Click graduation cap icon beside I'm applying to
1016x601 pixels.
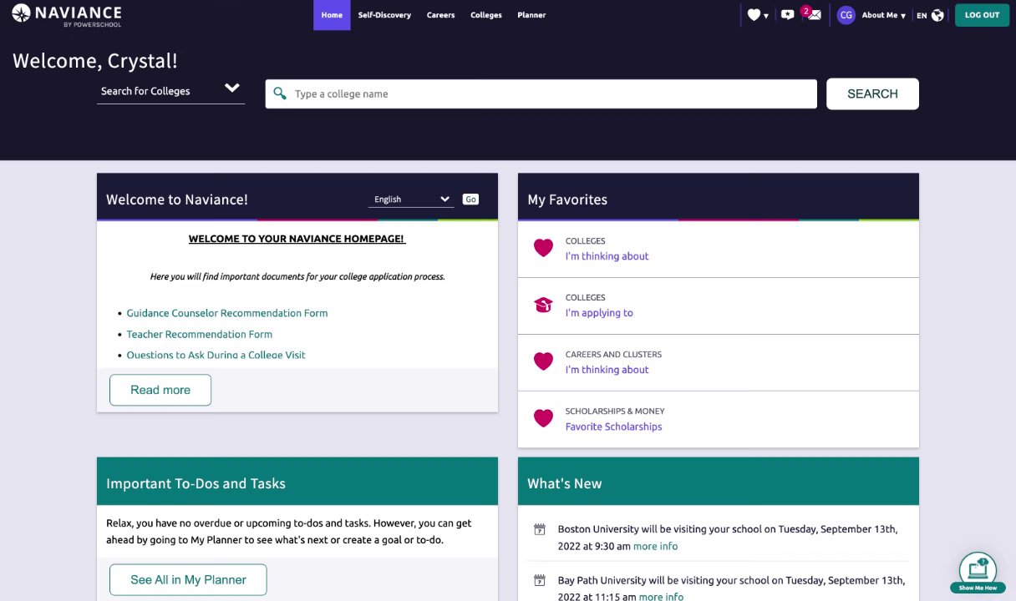(x=543, y=305)
